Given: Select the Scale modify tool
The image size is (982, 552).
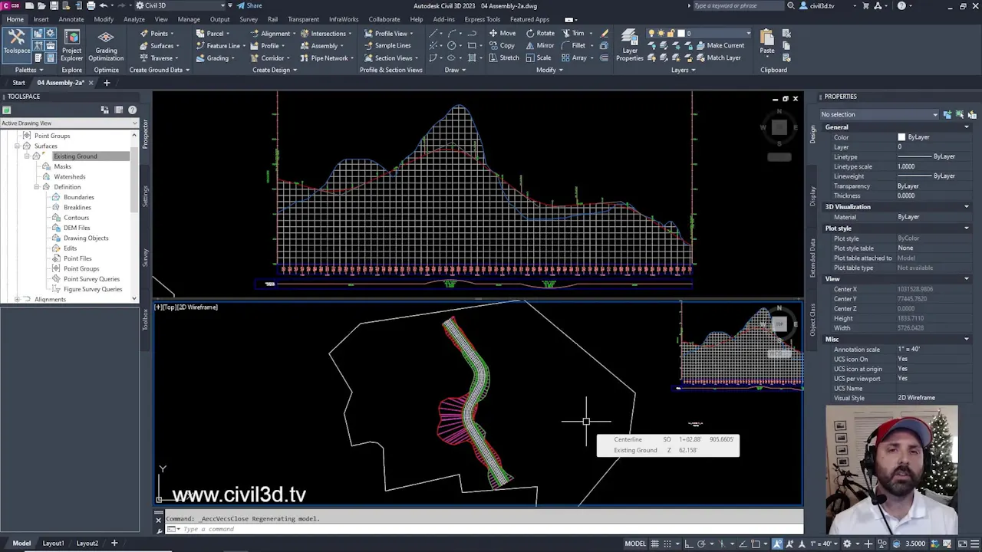Looking at the screenshot, I should 539,58.
